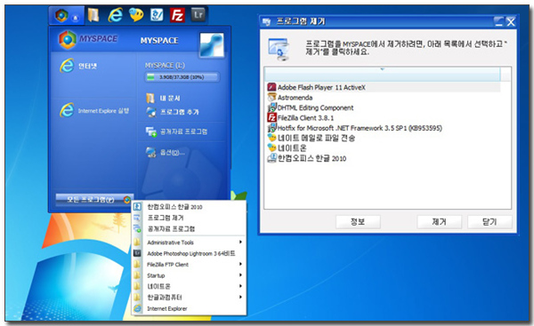Open NateOn messenger toolbar icon
Image resolution: width=534 pixels, height=326 pixels.
pyautogui.click(x=136, y=14)
